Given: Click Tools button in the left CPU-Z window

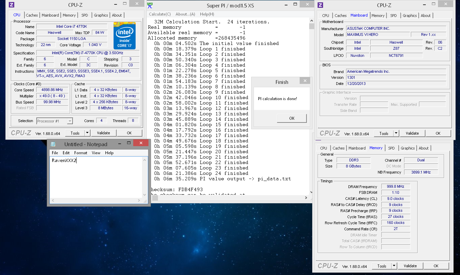Looking at the screenshot, I should [x=75, y=133].
